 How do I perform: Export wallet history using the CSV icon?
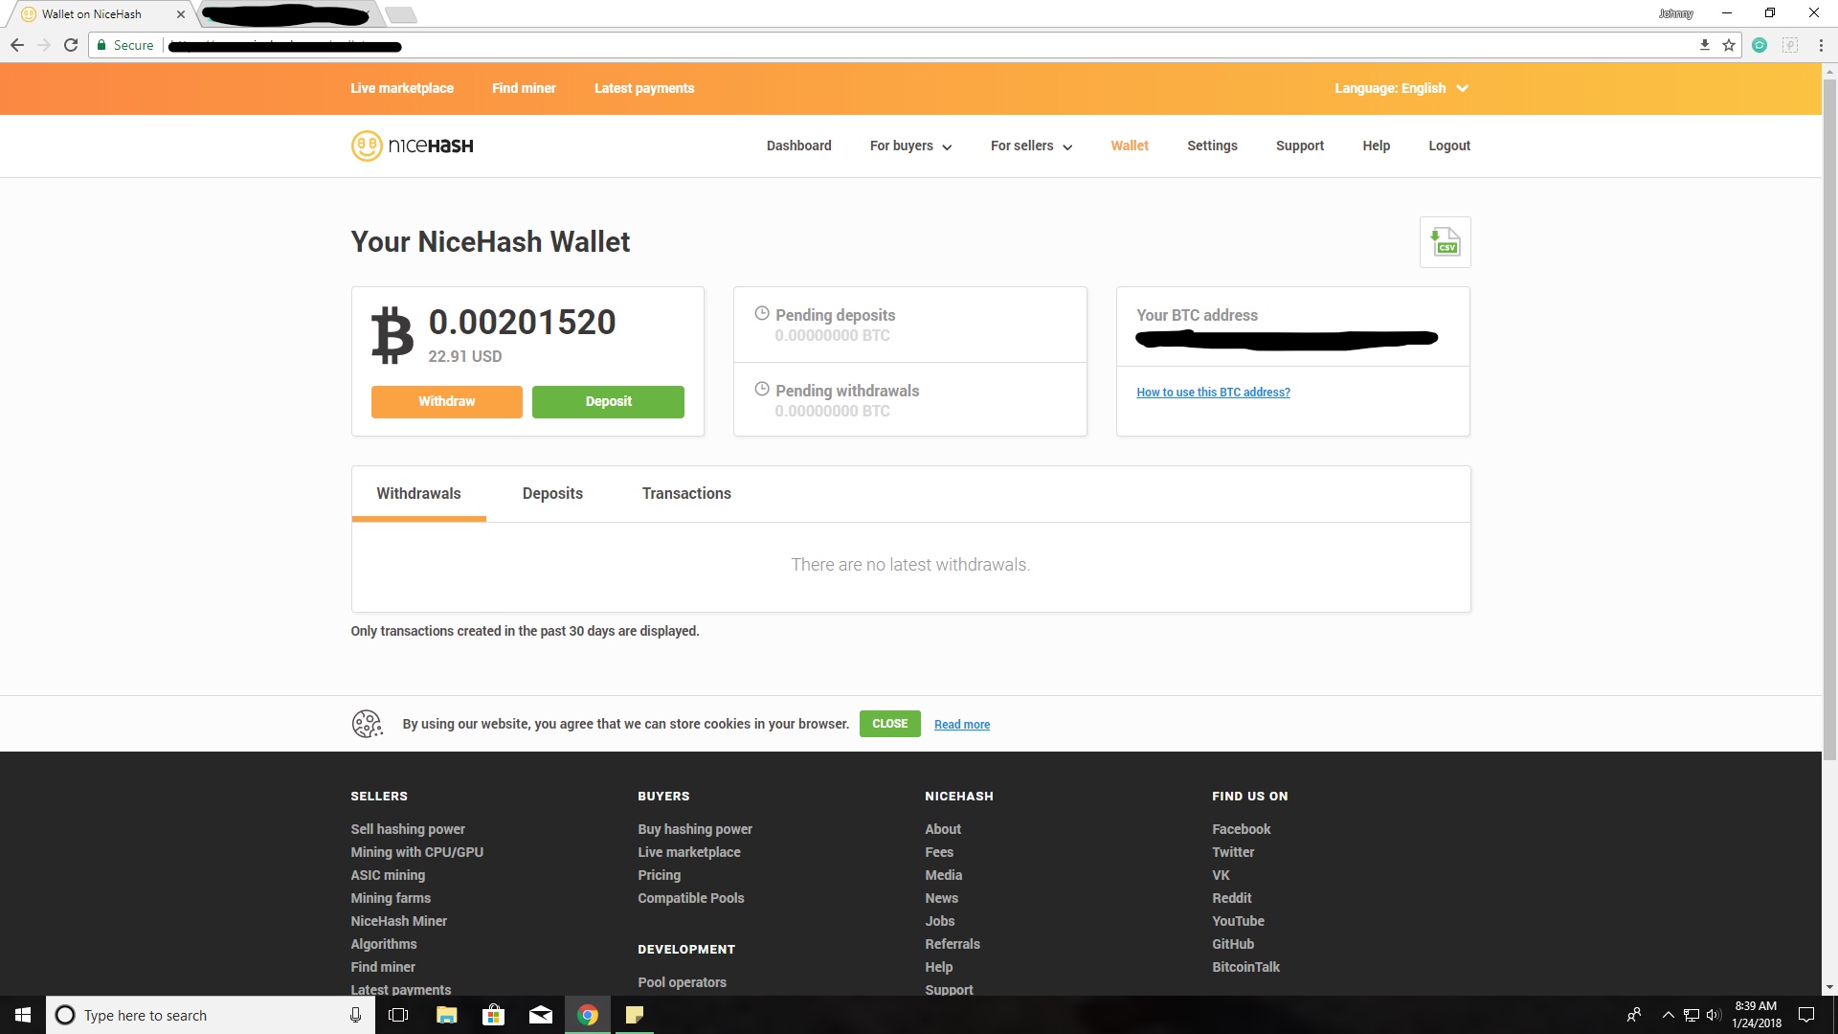pos(1444,241)
